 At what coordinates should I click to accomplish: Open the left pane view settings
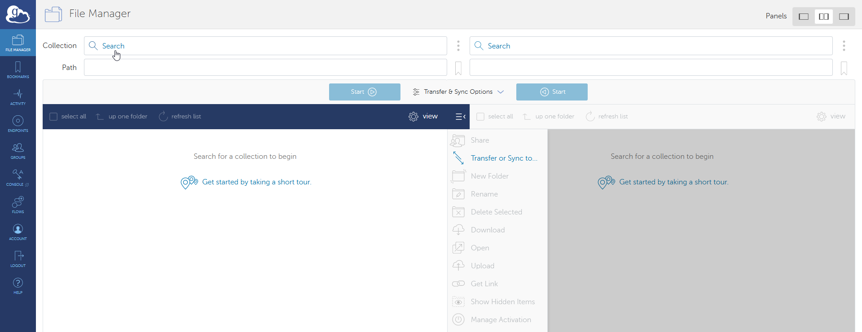423,117
